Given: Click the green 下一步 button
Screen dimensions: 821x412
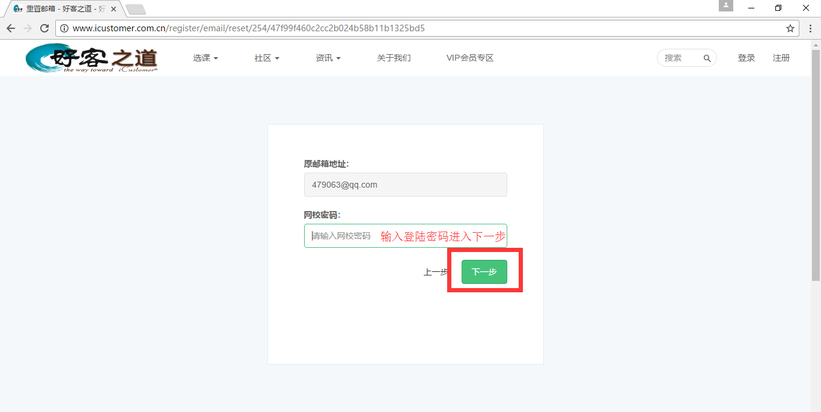Looking at the screenshot, I should [x=484, y=272].
